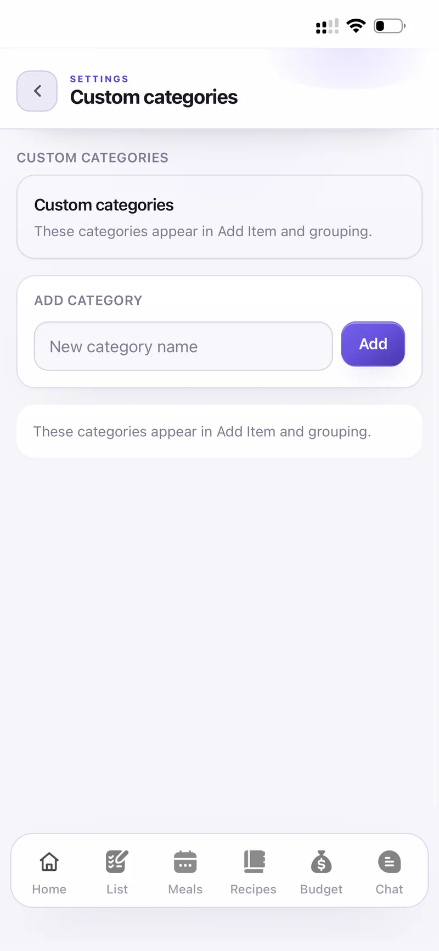Focus the New category name field
This screenshot has height=951, width=439.
click(183, 346)
